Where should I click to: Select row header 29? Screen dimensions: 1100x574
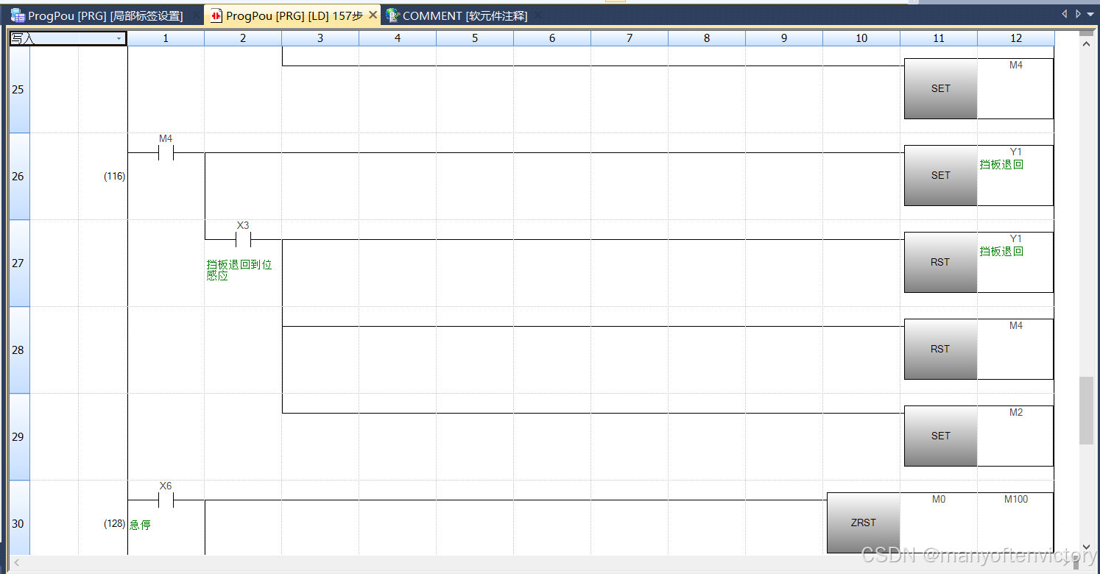point(18,437)
